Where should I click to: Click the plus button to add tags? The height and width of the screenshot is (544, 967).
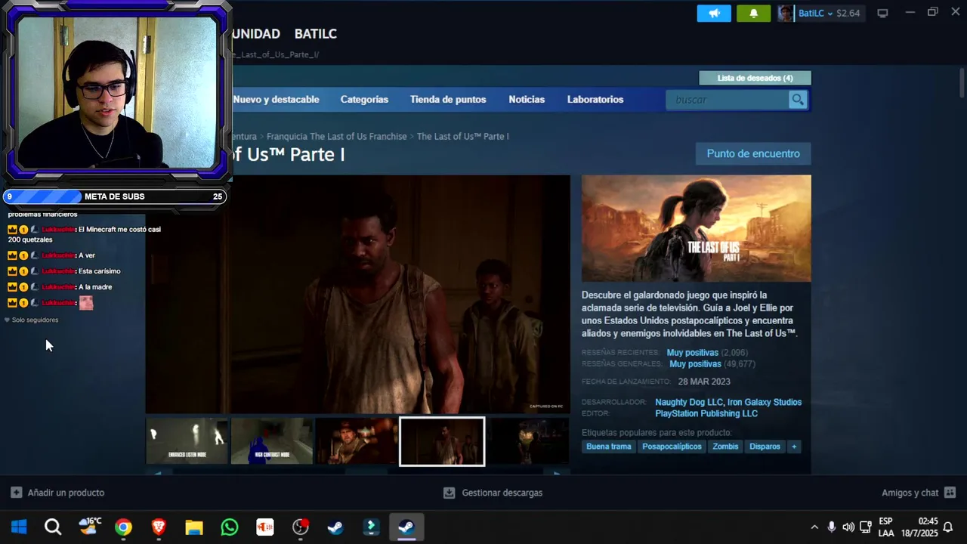793,447
